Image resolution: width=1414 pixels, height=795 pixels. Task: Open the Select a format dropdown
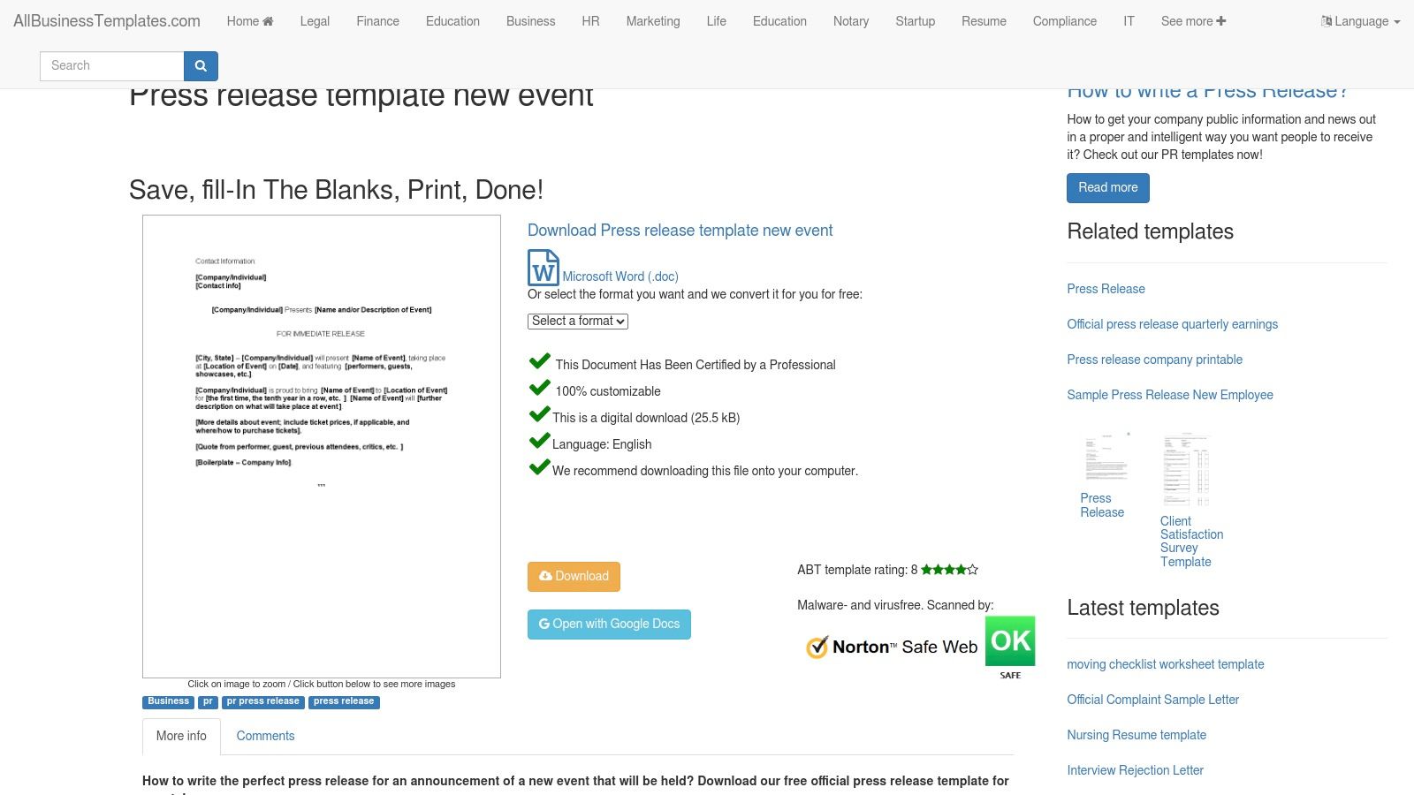[x=578, y=322]
